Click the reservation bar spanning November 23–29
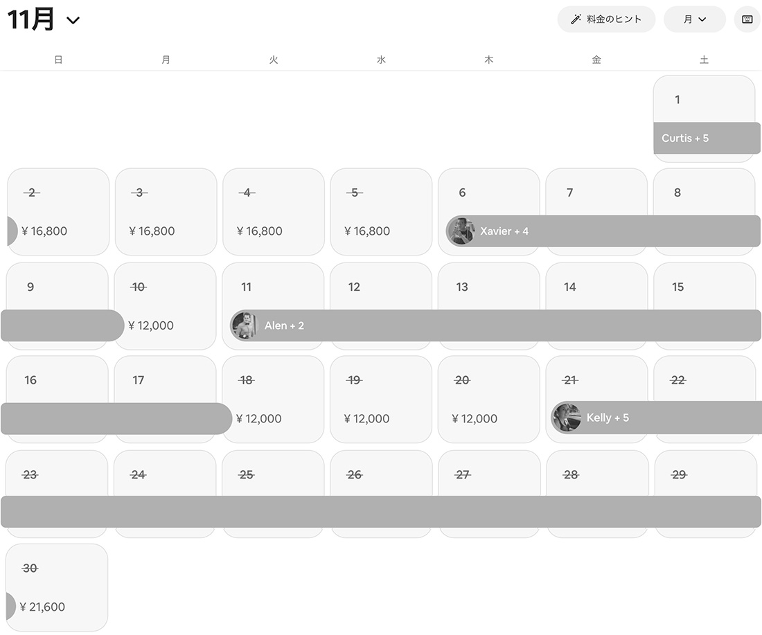762x635 pixels. pyautogui.click(x=381, y=512)
